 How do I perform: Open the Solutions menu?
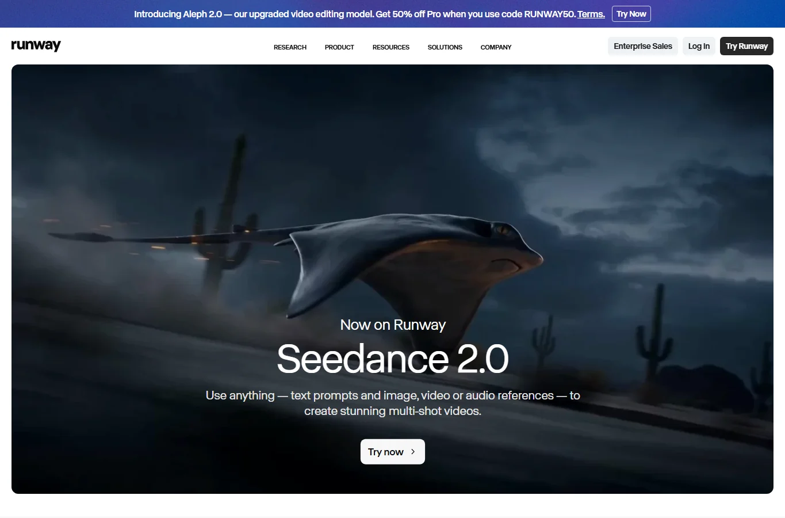tap(445, 47)
